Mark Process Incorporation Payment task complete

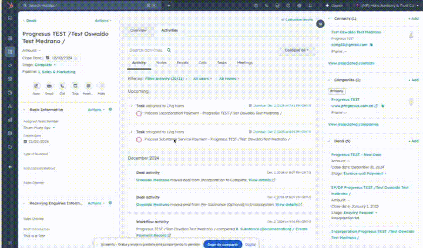139,113
